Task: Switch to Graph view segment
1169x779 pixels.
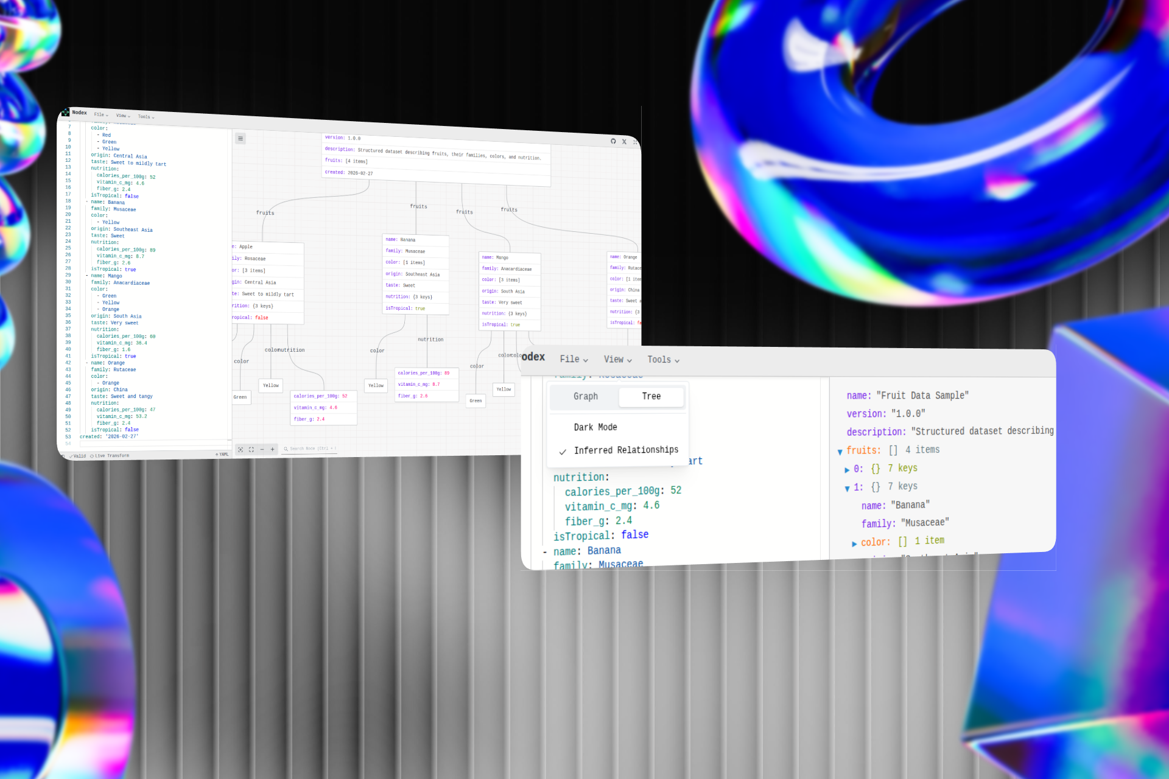Action: (585, 396)
